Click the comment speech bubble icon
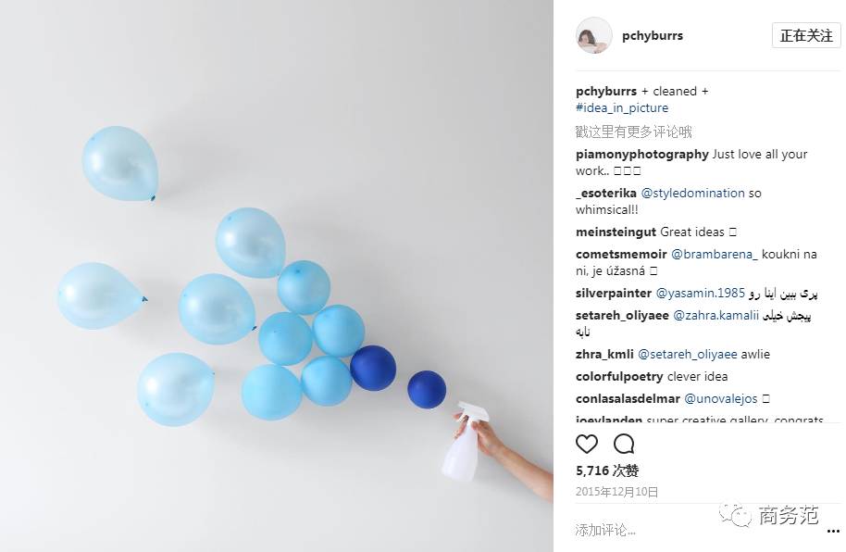Screen dimensions: 846x552 [624, 444]
